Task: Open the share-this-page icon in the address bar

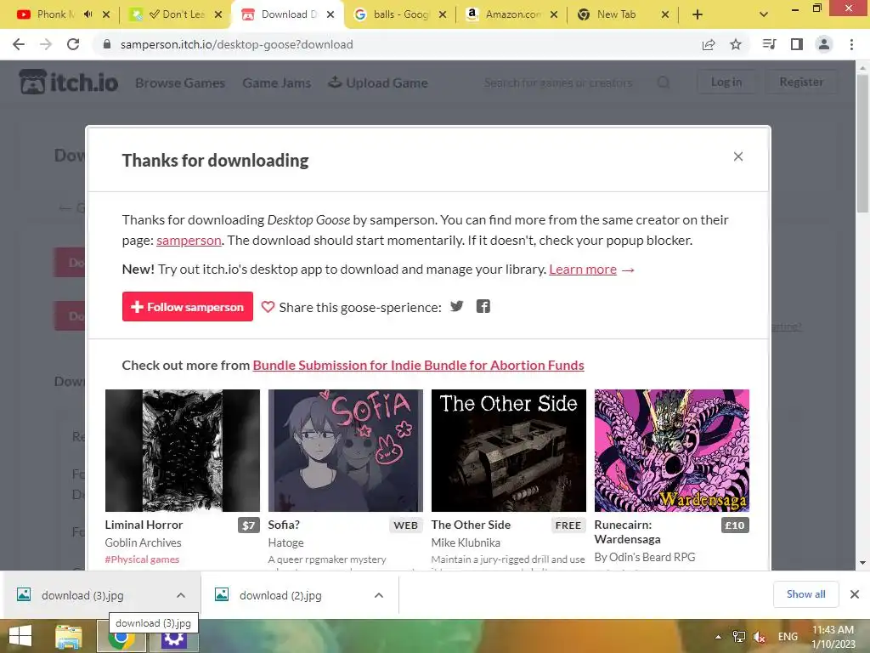Action: coord(709,44)
